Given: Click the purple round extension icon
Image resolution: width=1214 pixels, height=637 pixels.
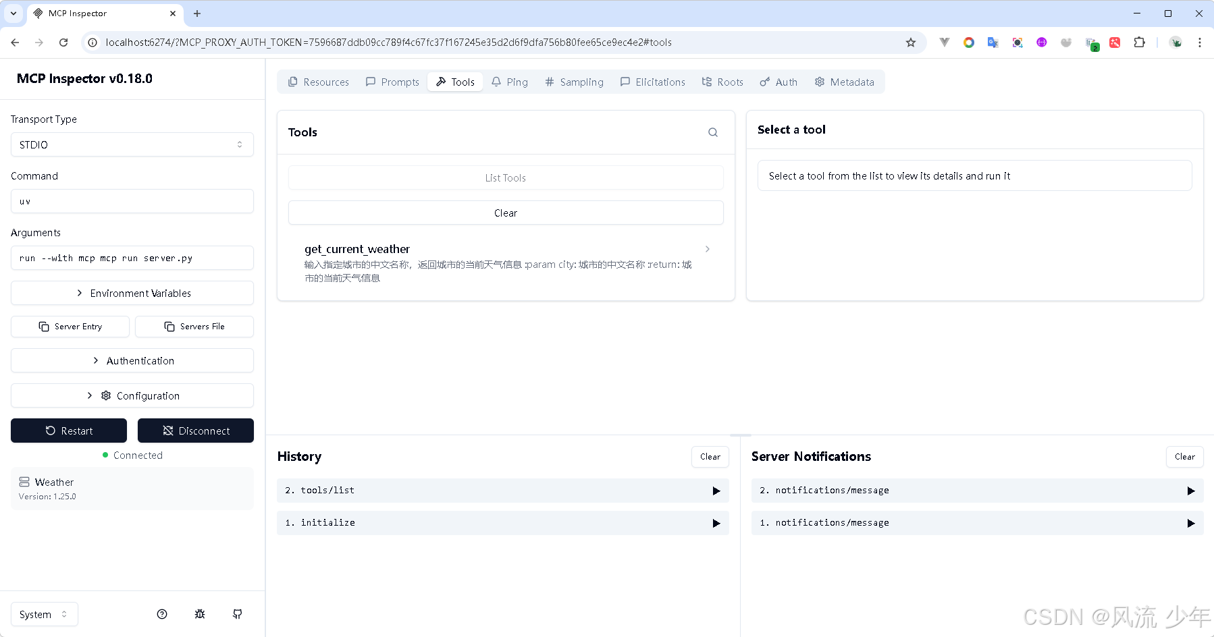Looking at the screenshot, I should (1042, 43).
